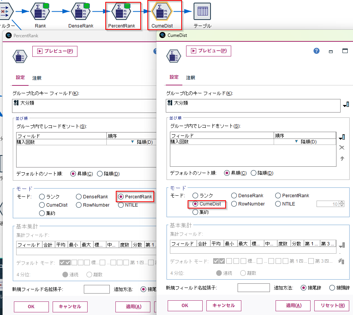
Task: Select the CumeDist node on canvas
Action: (x=162, y=11)
